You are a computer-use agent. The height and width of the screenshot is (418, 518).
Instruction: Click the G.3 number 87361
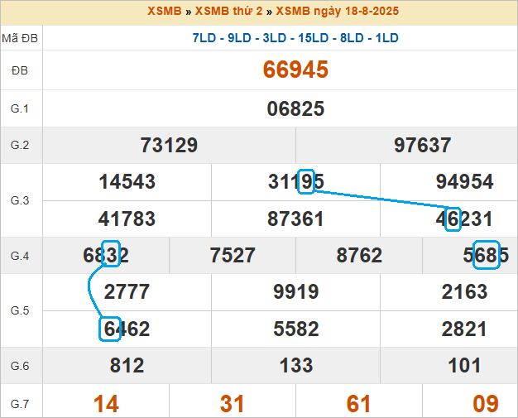tap(295, 219)
